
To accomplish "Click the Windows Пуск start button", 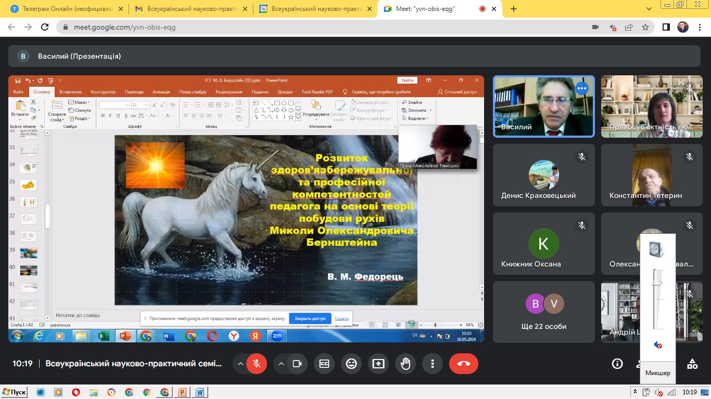I will pyautogui.click(x=14, y=392).
